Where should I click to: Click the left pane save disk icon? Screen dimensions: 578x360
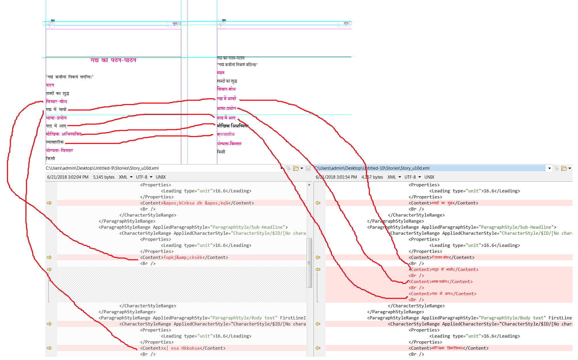308,168
